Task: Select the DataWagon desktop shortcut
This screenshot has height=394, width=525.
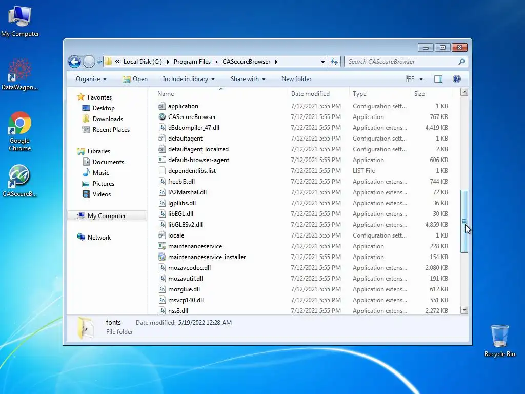Action: pyautogui.click(x=20, y=74)
